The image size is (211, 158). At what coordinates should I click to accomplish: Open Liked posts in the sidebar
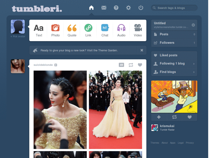pyautogui.click(x=174, y=55)
